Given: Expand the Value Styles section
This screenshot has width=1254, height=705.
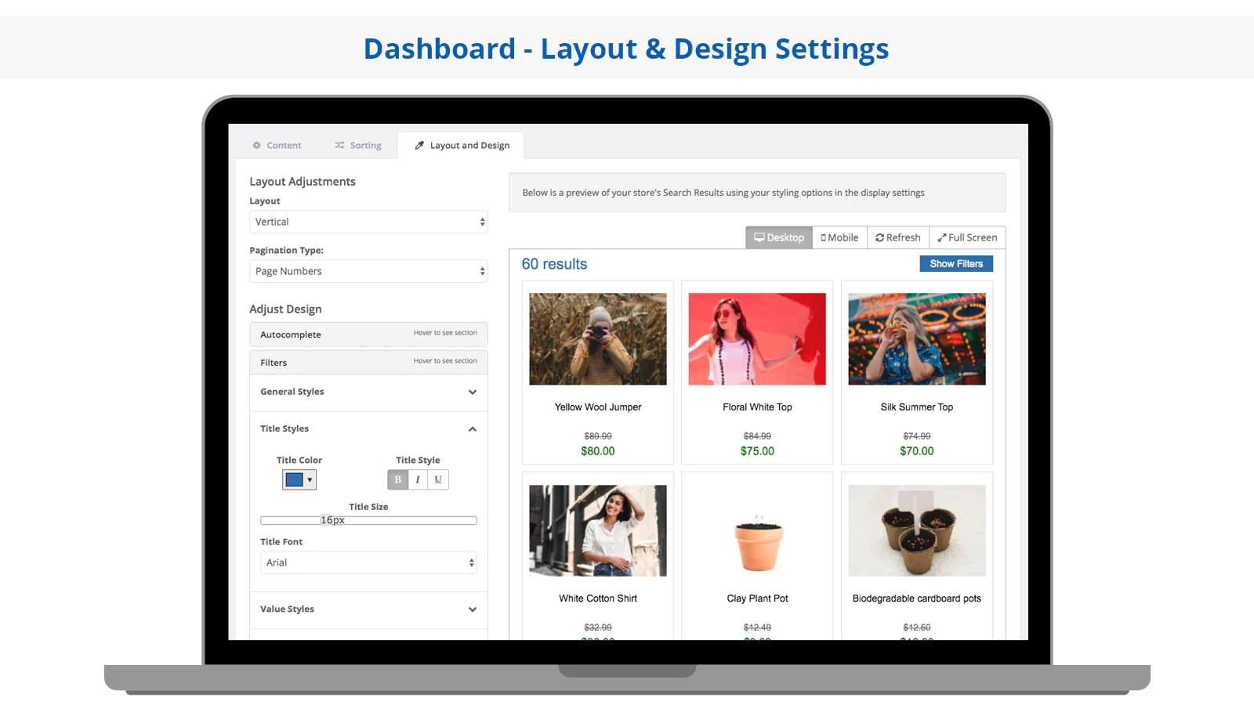Looking at the screenshot, I should (x=368, y=609).
